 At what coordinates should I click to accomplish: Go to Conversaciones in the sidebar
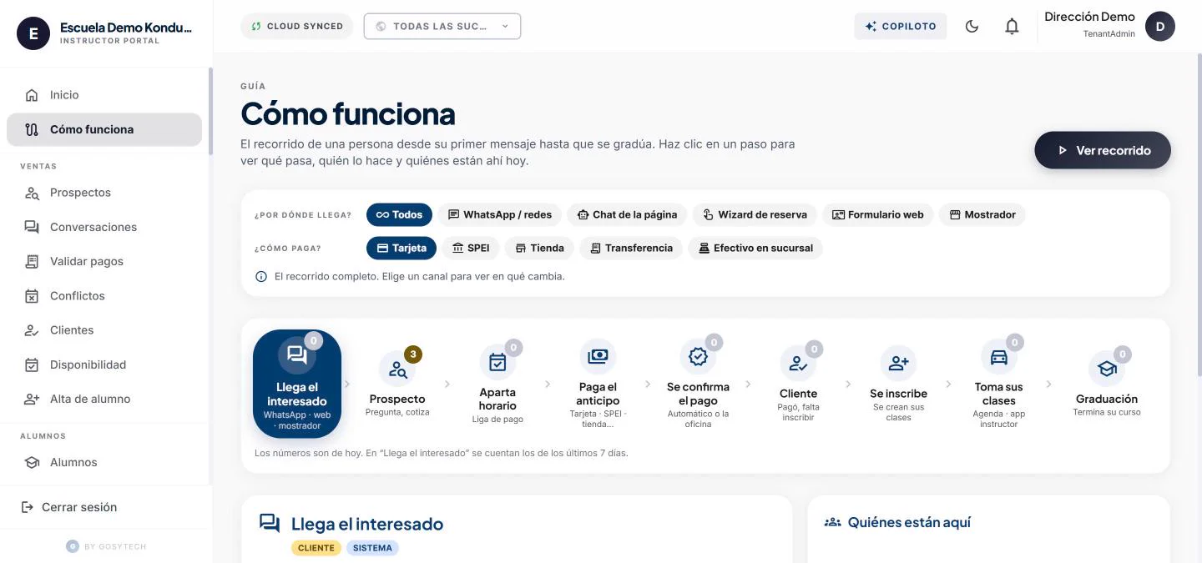(x=104, y=227)
